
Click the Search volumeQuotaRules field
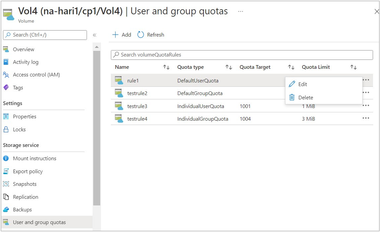(x=242, y=55)
